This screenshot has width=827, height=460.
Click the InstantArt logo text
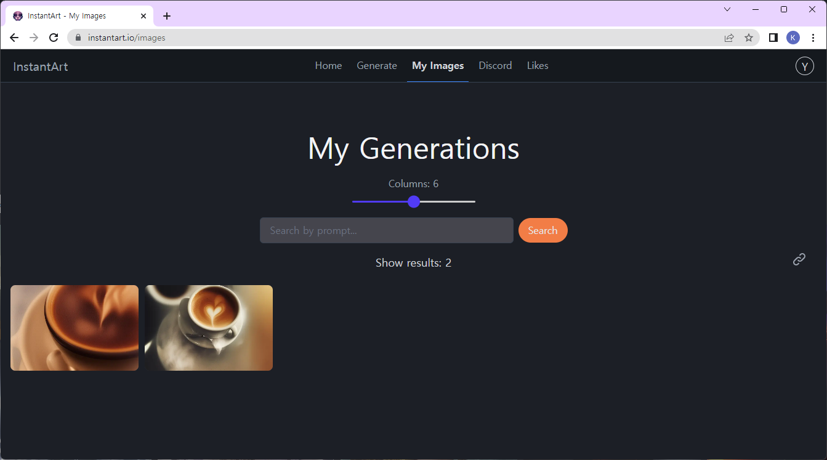[x=41, y=67]
